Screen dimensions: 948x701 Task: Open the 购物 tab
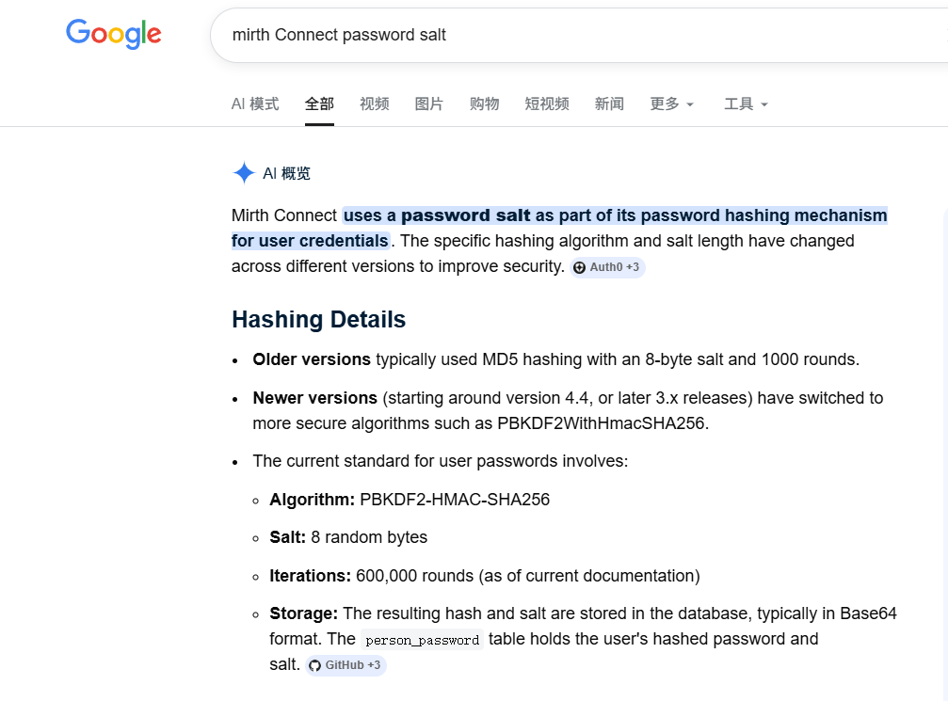[x=485, y=104]
